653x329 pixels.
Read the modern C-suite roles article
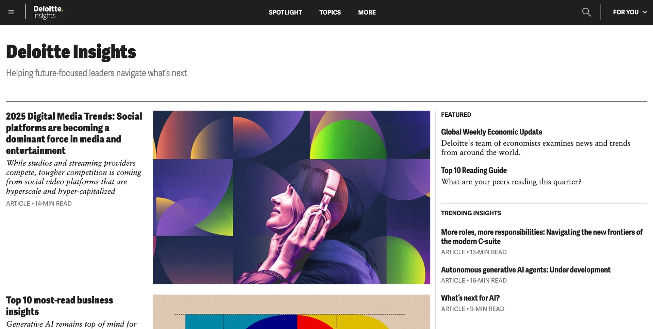541,236
